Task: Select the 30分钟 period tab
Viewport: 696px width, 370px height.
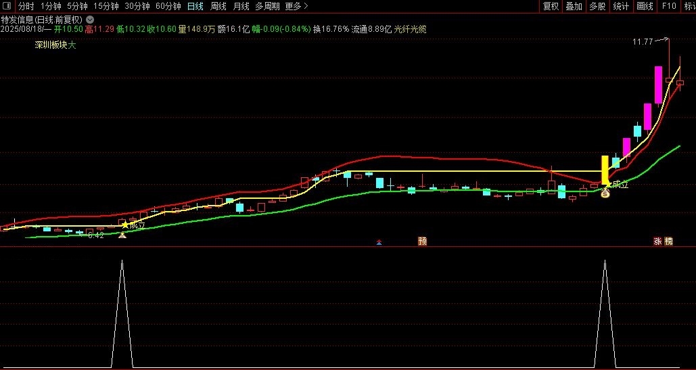Action: pos(137,6)
